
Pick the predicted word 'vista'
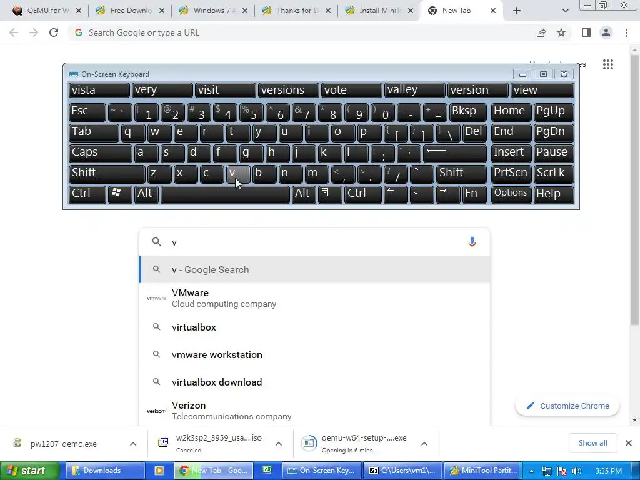click(x=99, y=90)
